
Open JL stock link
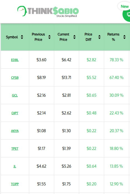(x=15, y=166)
